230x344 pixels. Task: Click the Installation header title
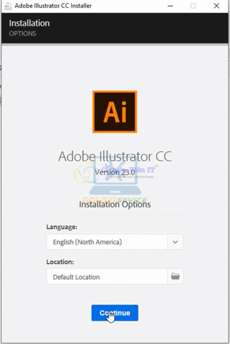click(x=29, y=23)
